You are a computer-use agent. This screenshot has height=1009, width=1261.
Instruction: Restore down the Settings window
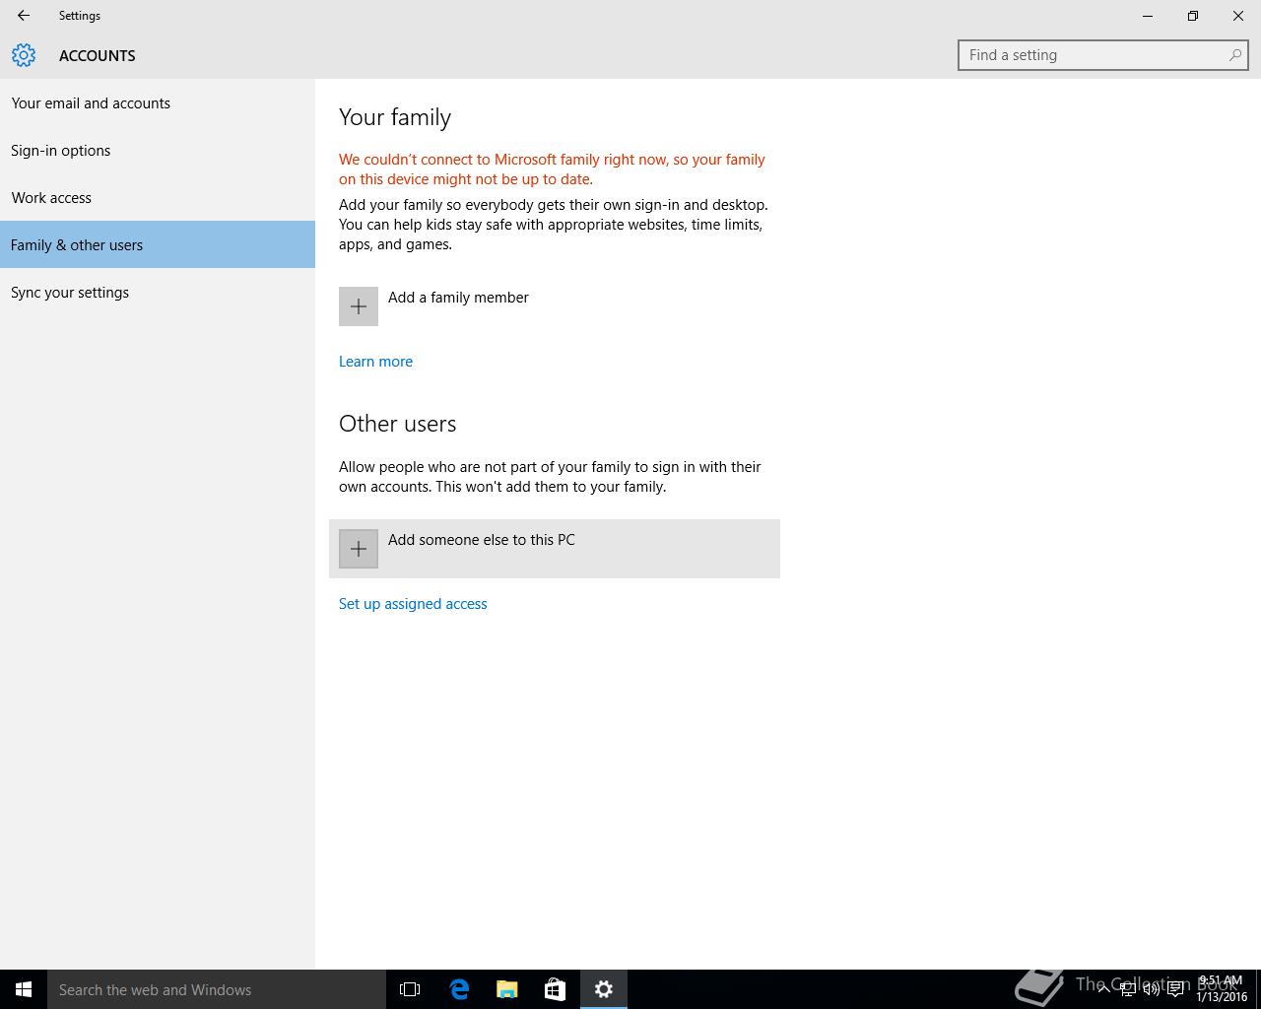pyautogui.click(x=1193, y=16)
